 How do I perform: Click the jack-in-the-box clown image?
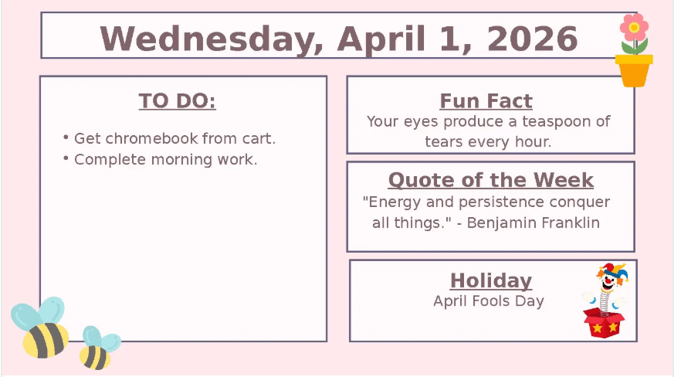pyautogui.click(x=608, y=301)
